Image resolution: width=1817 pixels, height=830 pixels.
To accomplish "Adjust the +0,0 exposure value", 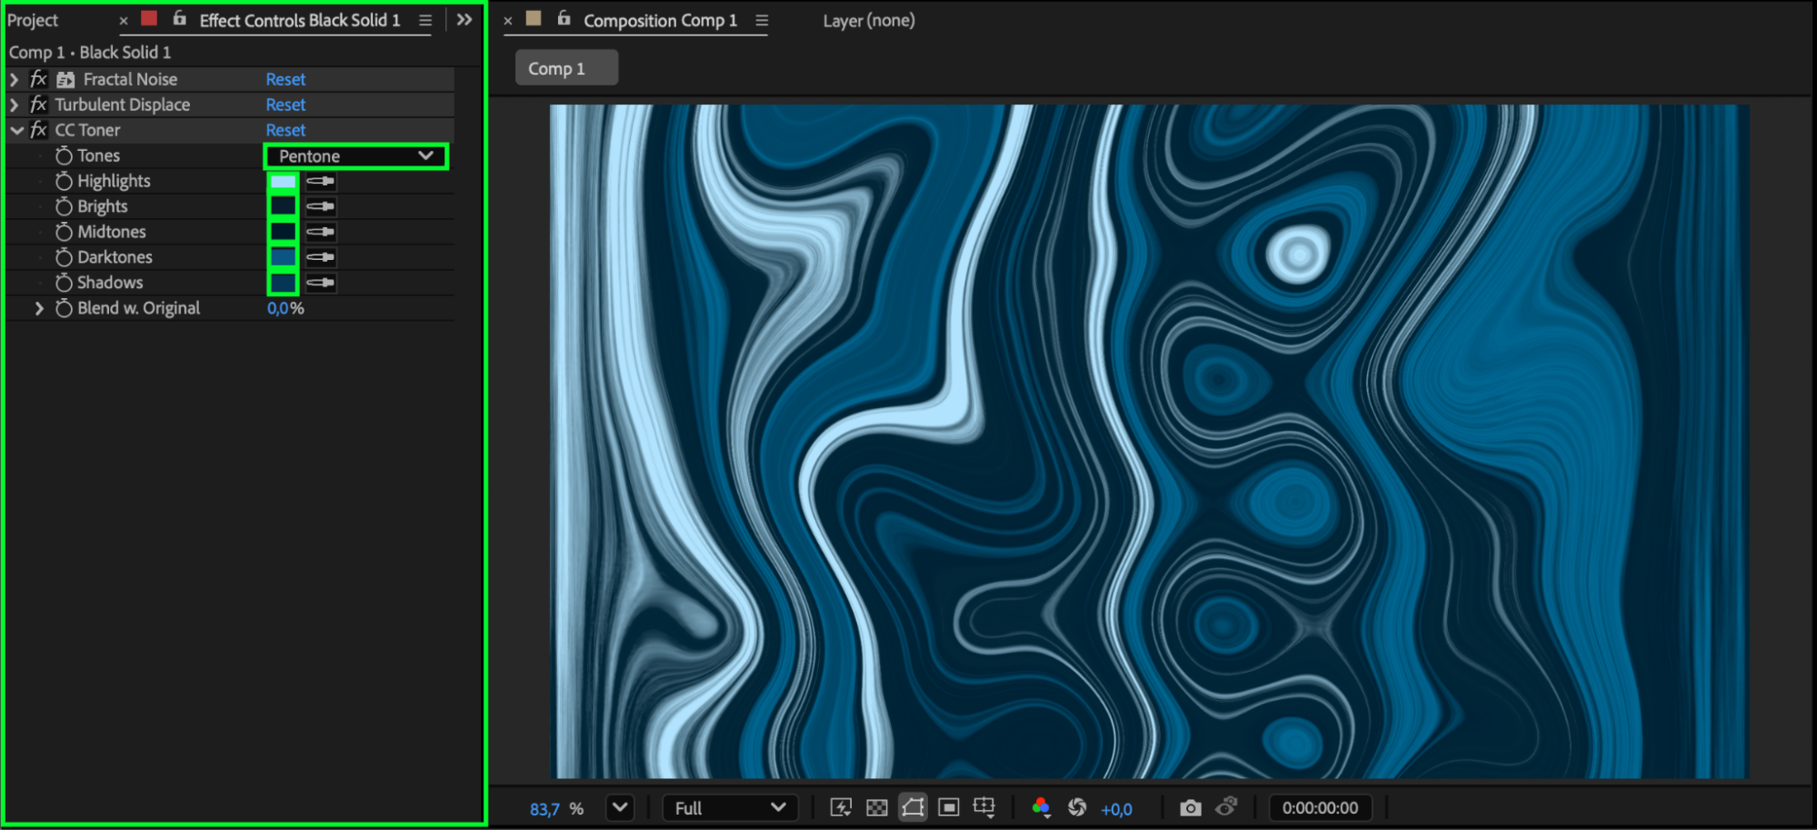I will point(1116,808).
